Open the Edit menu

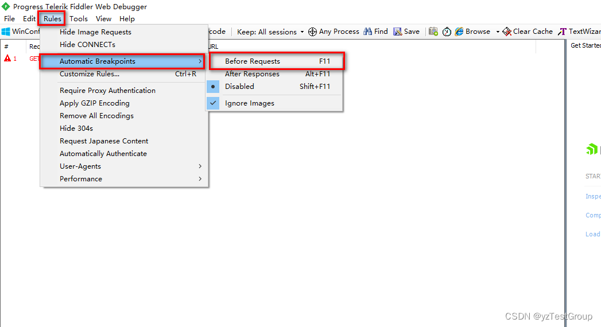[x=29, y=19]
